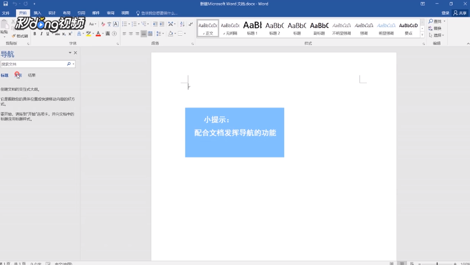
Task: Open the Font dialog launcher
Action: pyautogui.click(x=117, y=44)
